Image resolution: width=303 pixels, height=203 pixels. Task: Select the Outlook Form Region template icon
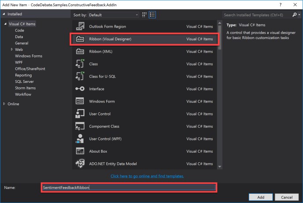point(80,27)
